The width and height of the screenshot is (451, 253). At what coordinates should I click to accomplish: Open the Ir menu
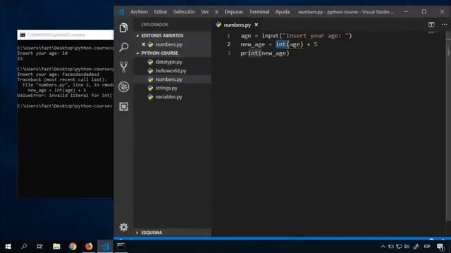216,12
